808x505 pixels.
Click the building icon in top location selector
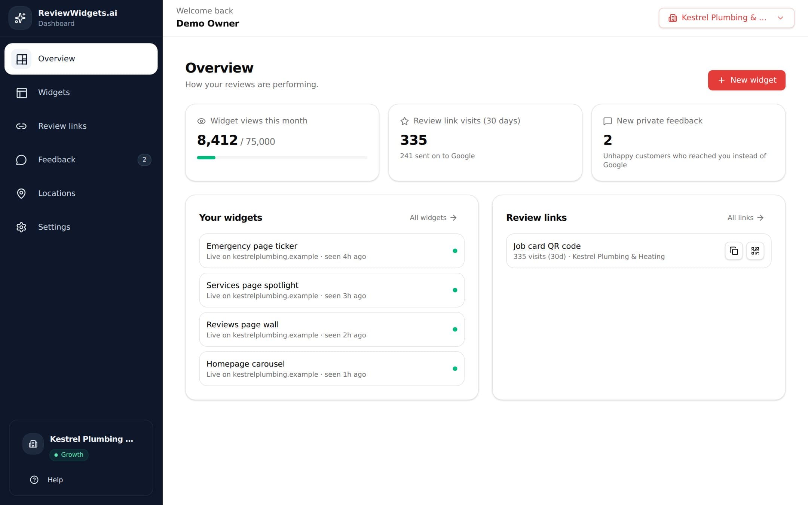click(673, 18)
